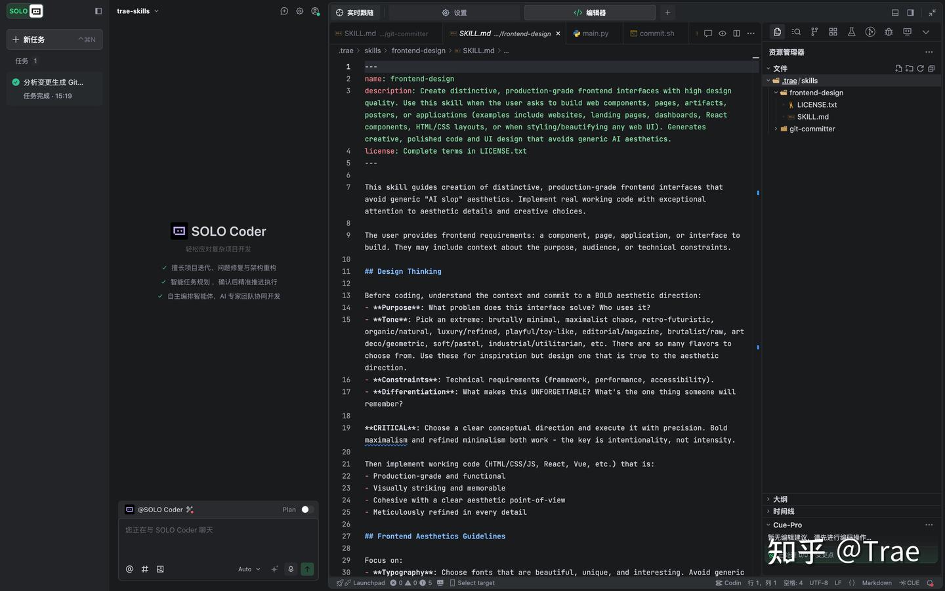The width and height of the screenshot is (945, 591).
Task: Open the Testing flask icon
Action: 852,32
